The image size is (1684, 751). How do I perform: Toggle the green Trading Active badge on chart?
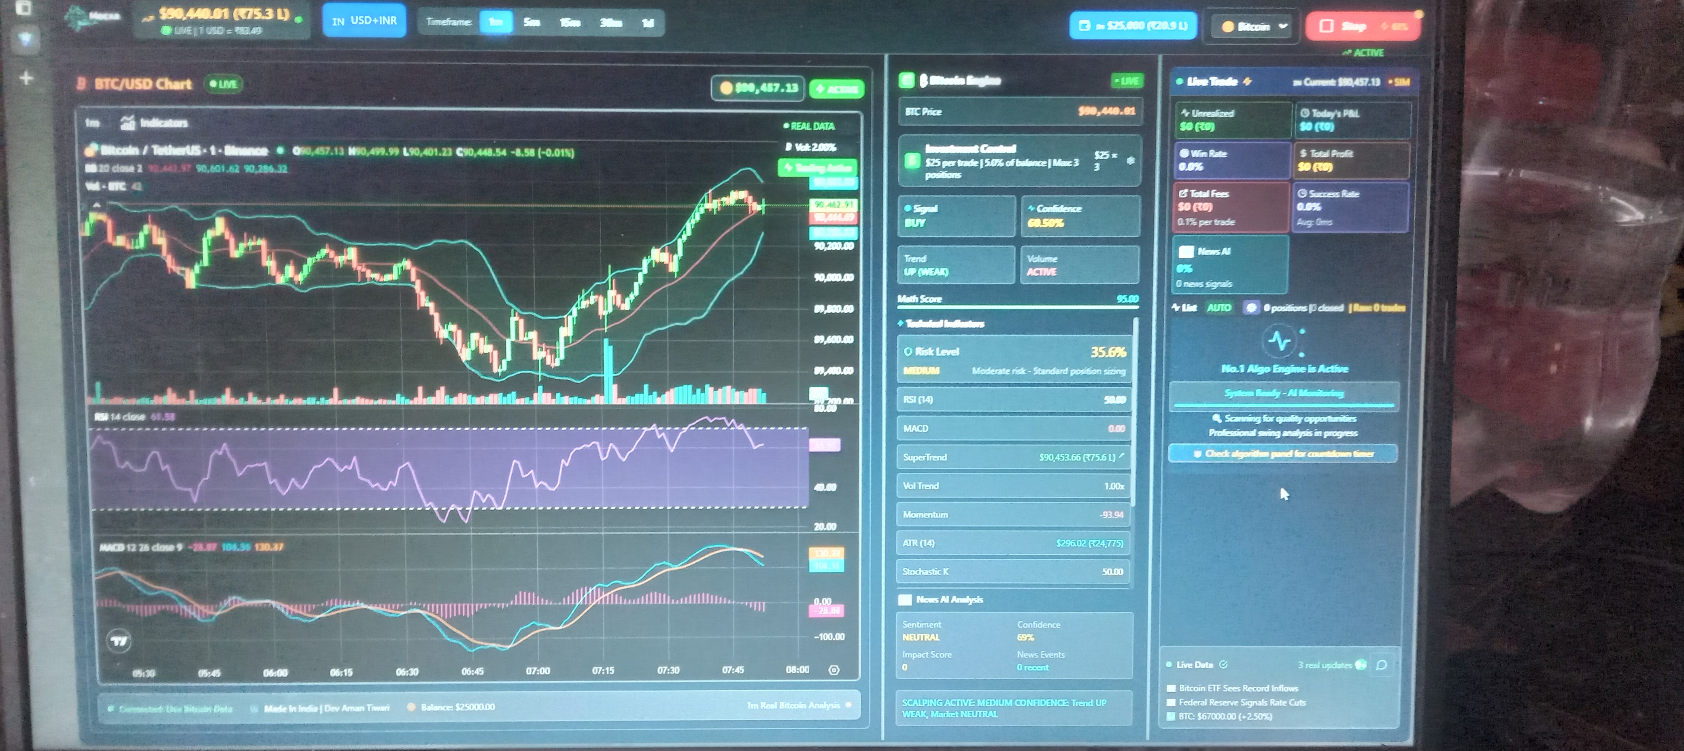pos(817,168)
